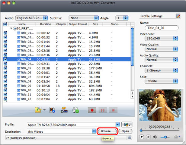
Task: Uncheck the Title_08 row checkbox
Action: (x=5, y=81)
